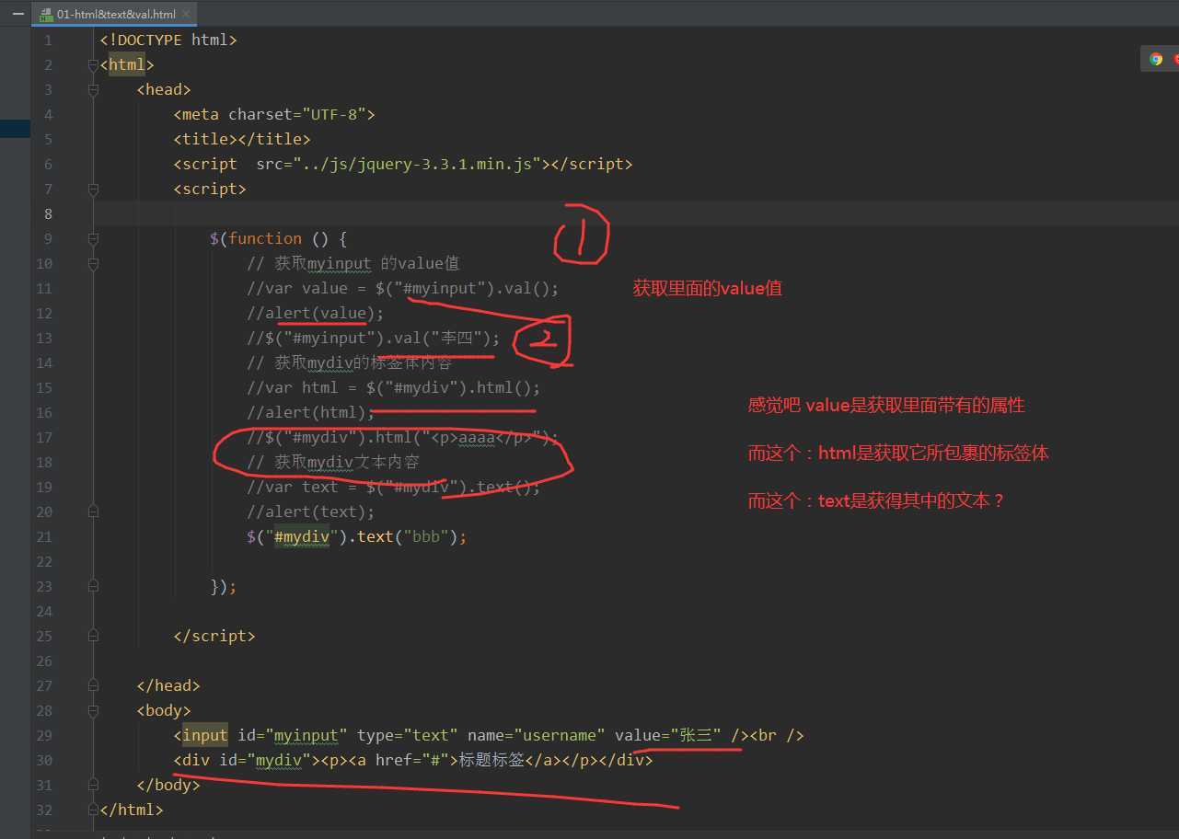This screenshot has width=1179, height=839.
Task: Select the 01-html&text&val.html editor tab
Action: 115,14
